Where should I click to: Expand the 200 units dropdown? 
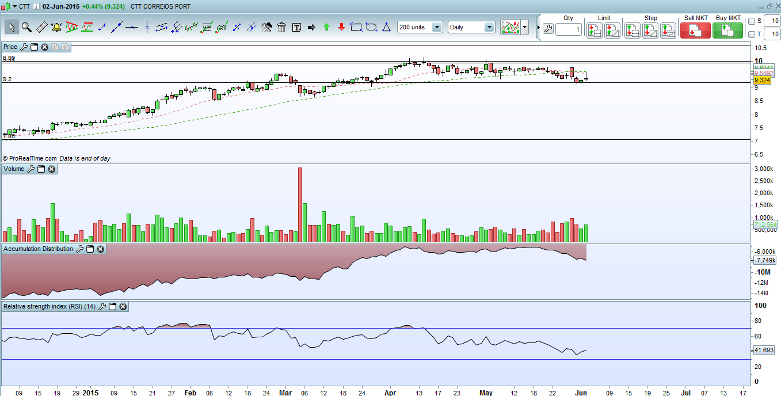pyautogui.click(x=436, y=27)
